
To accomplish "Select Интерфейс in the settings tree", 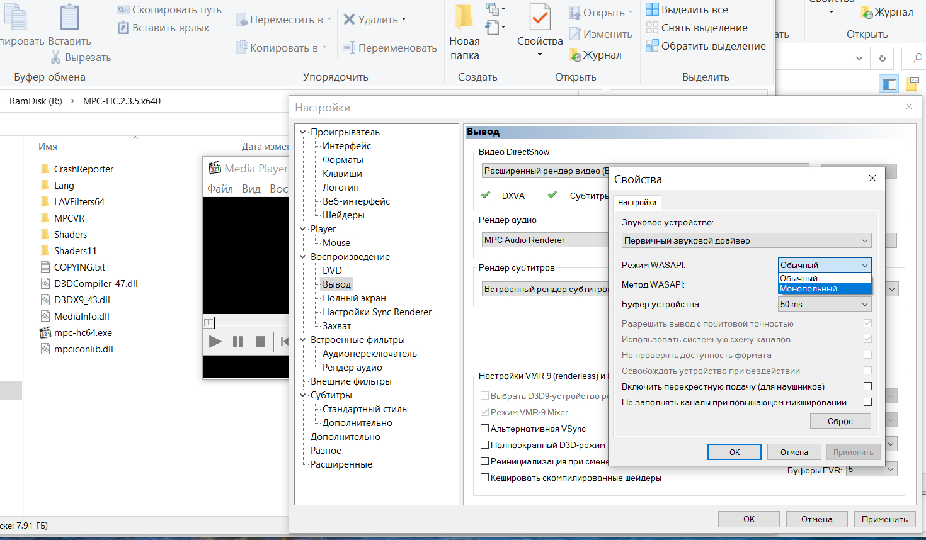I will click(x=346, y=146).
